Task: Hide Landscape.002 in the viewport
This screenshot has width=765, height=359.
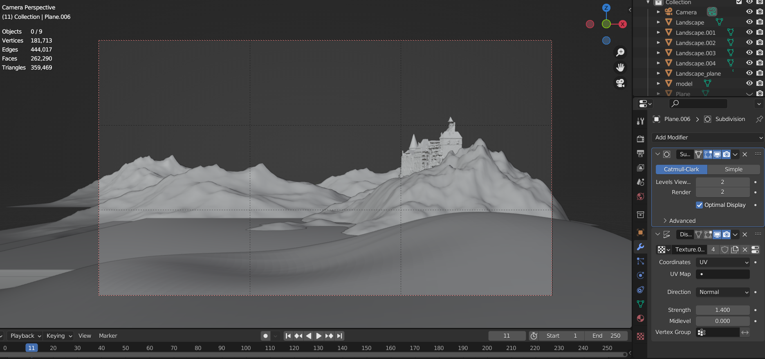Action: click(749, 43)
